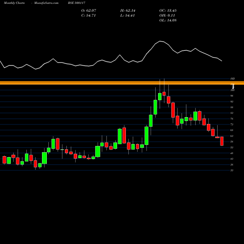244x244 pixels.
Task: Click the 113 price axis label
Action: click(x=232, y=79)
